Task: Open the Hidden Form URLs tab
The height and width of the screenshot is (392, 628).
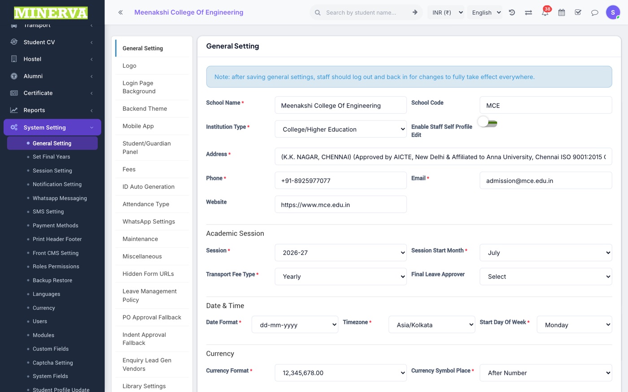Action: coord(152,274)
